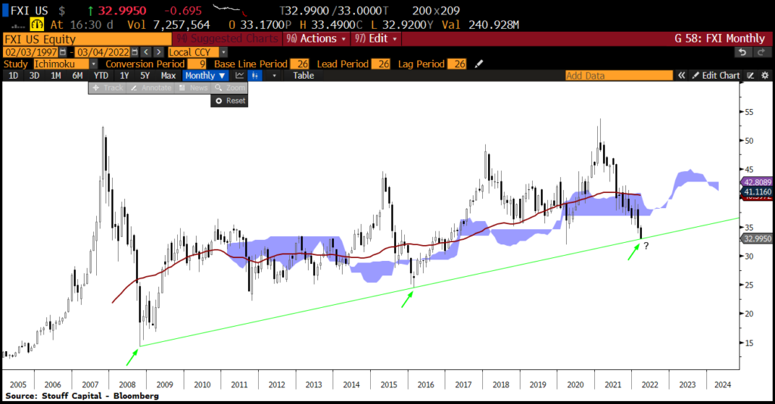Click the 42.8089 purple price label
Screen dimensions: 775x404
(x=757, y=182)
